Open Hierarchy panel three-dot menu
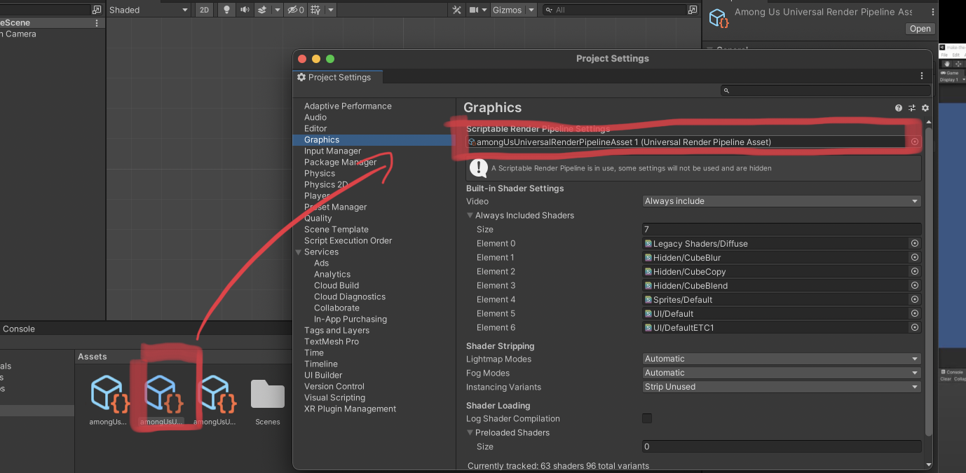966x473 pixels. pos(97,22)
